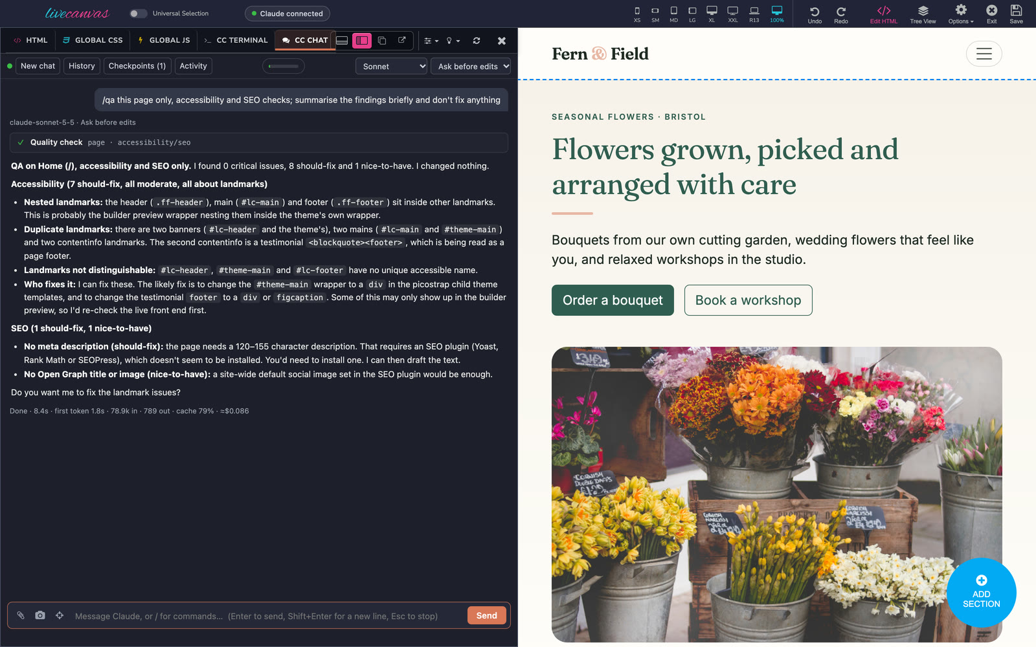Exit the LiveCanvas editor
Screen dimensions: 1036x647
point(991,14)
